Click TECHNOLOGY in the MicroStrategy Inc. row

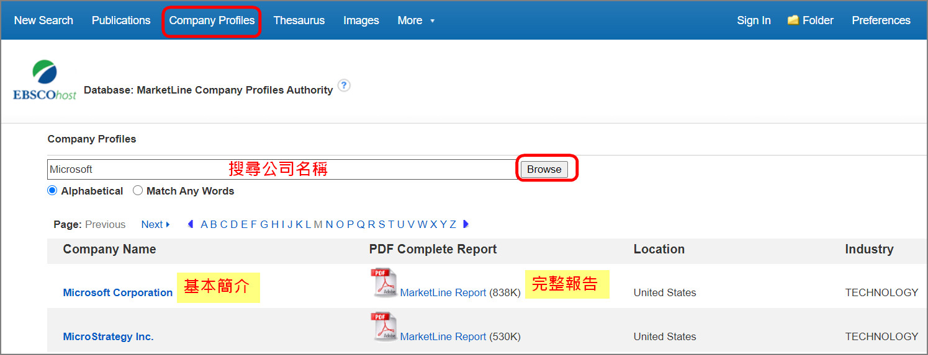pos(881,336)
